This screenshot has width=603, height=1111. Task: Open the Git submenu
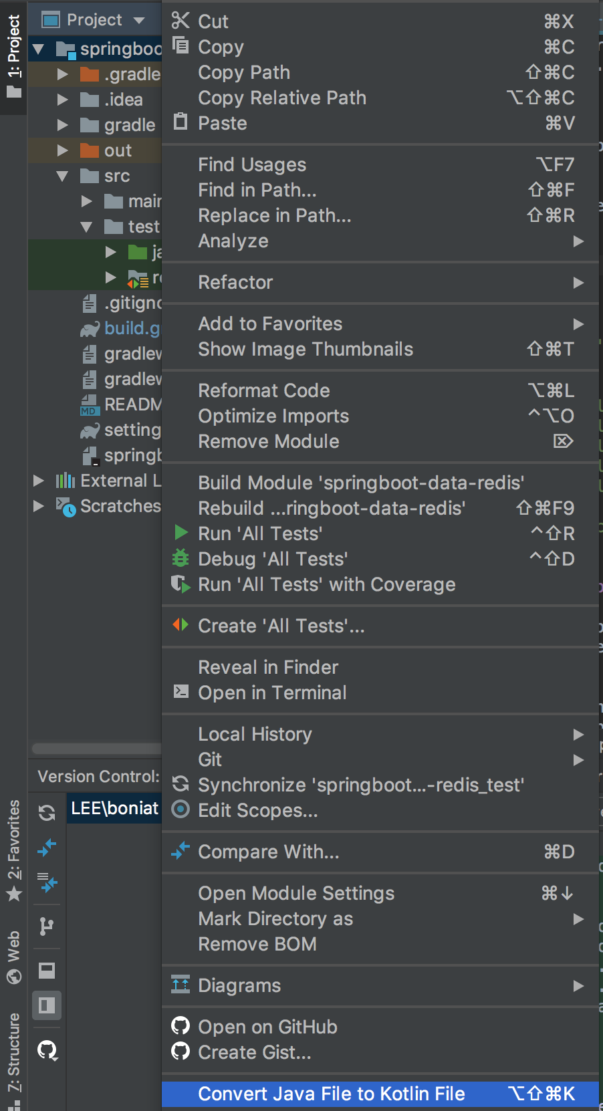pos(380,759)
